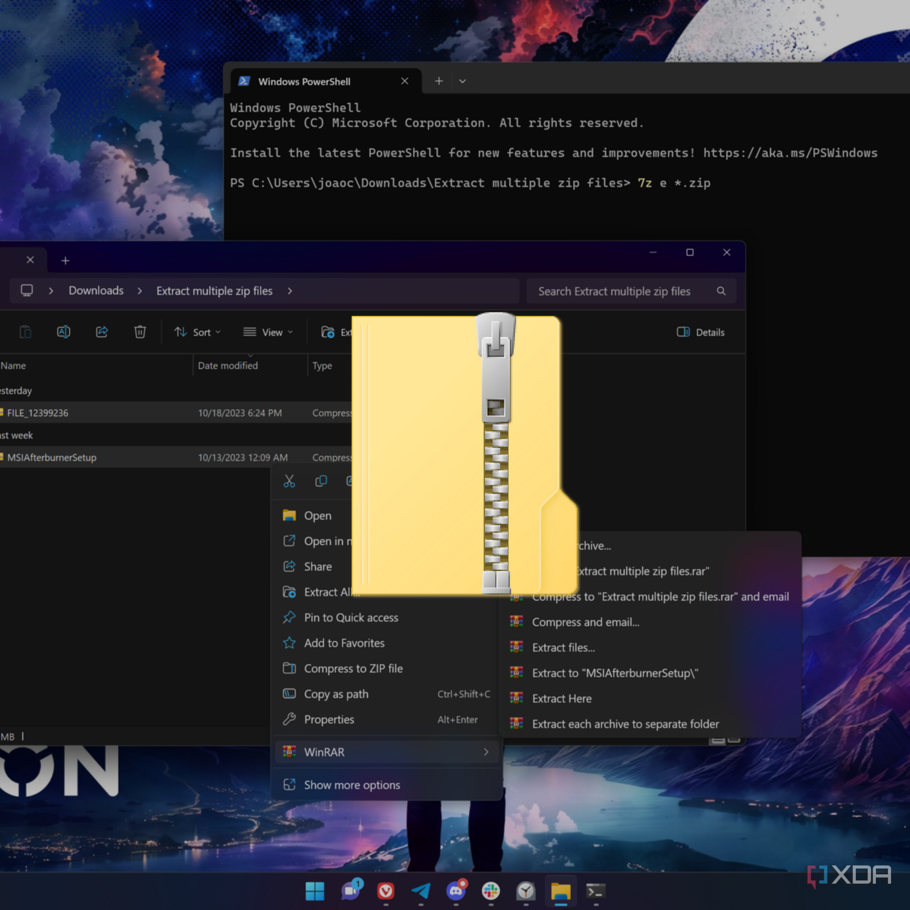The height and width of the screenshot is (910, 910).
Task: Add a new PowerShell tab
Action: pos(439,81)
